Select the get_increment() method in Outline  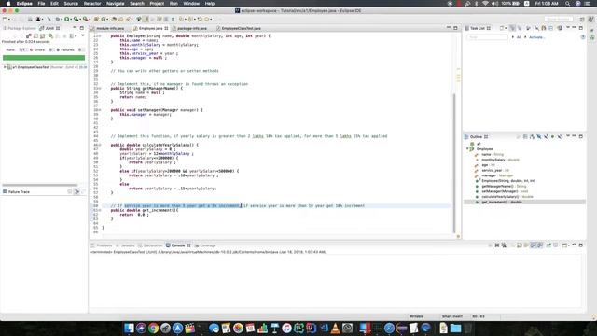point(502,202)
